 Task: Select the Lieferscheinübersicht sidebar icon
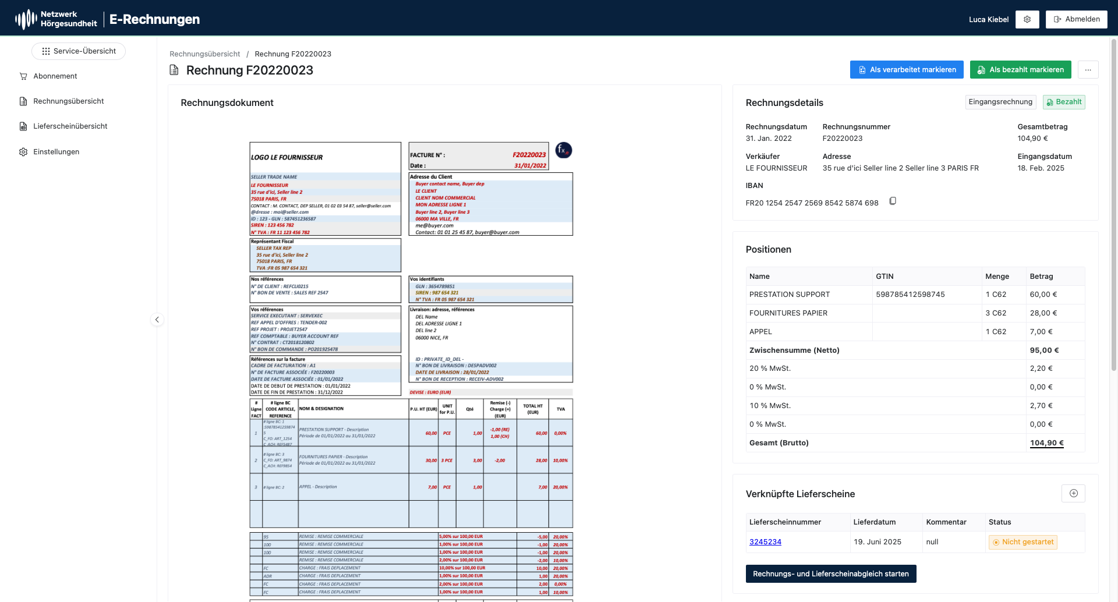(x=22, y=126)
